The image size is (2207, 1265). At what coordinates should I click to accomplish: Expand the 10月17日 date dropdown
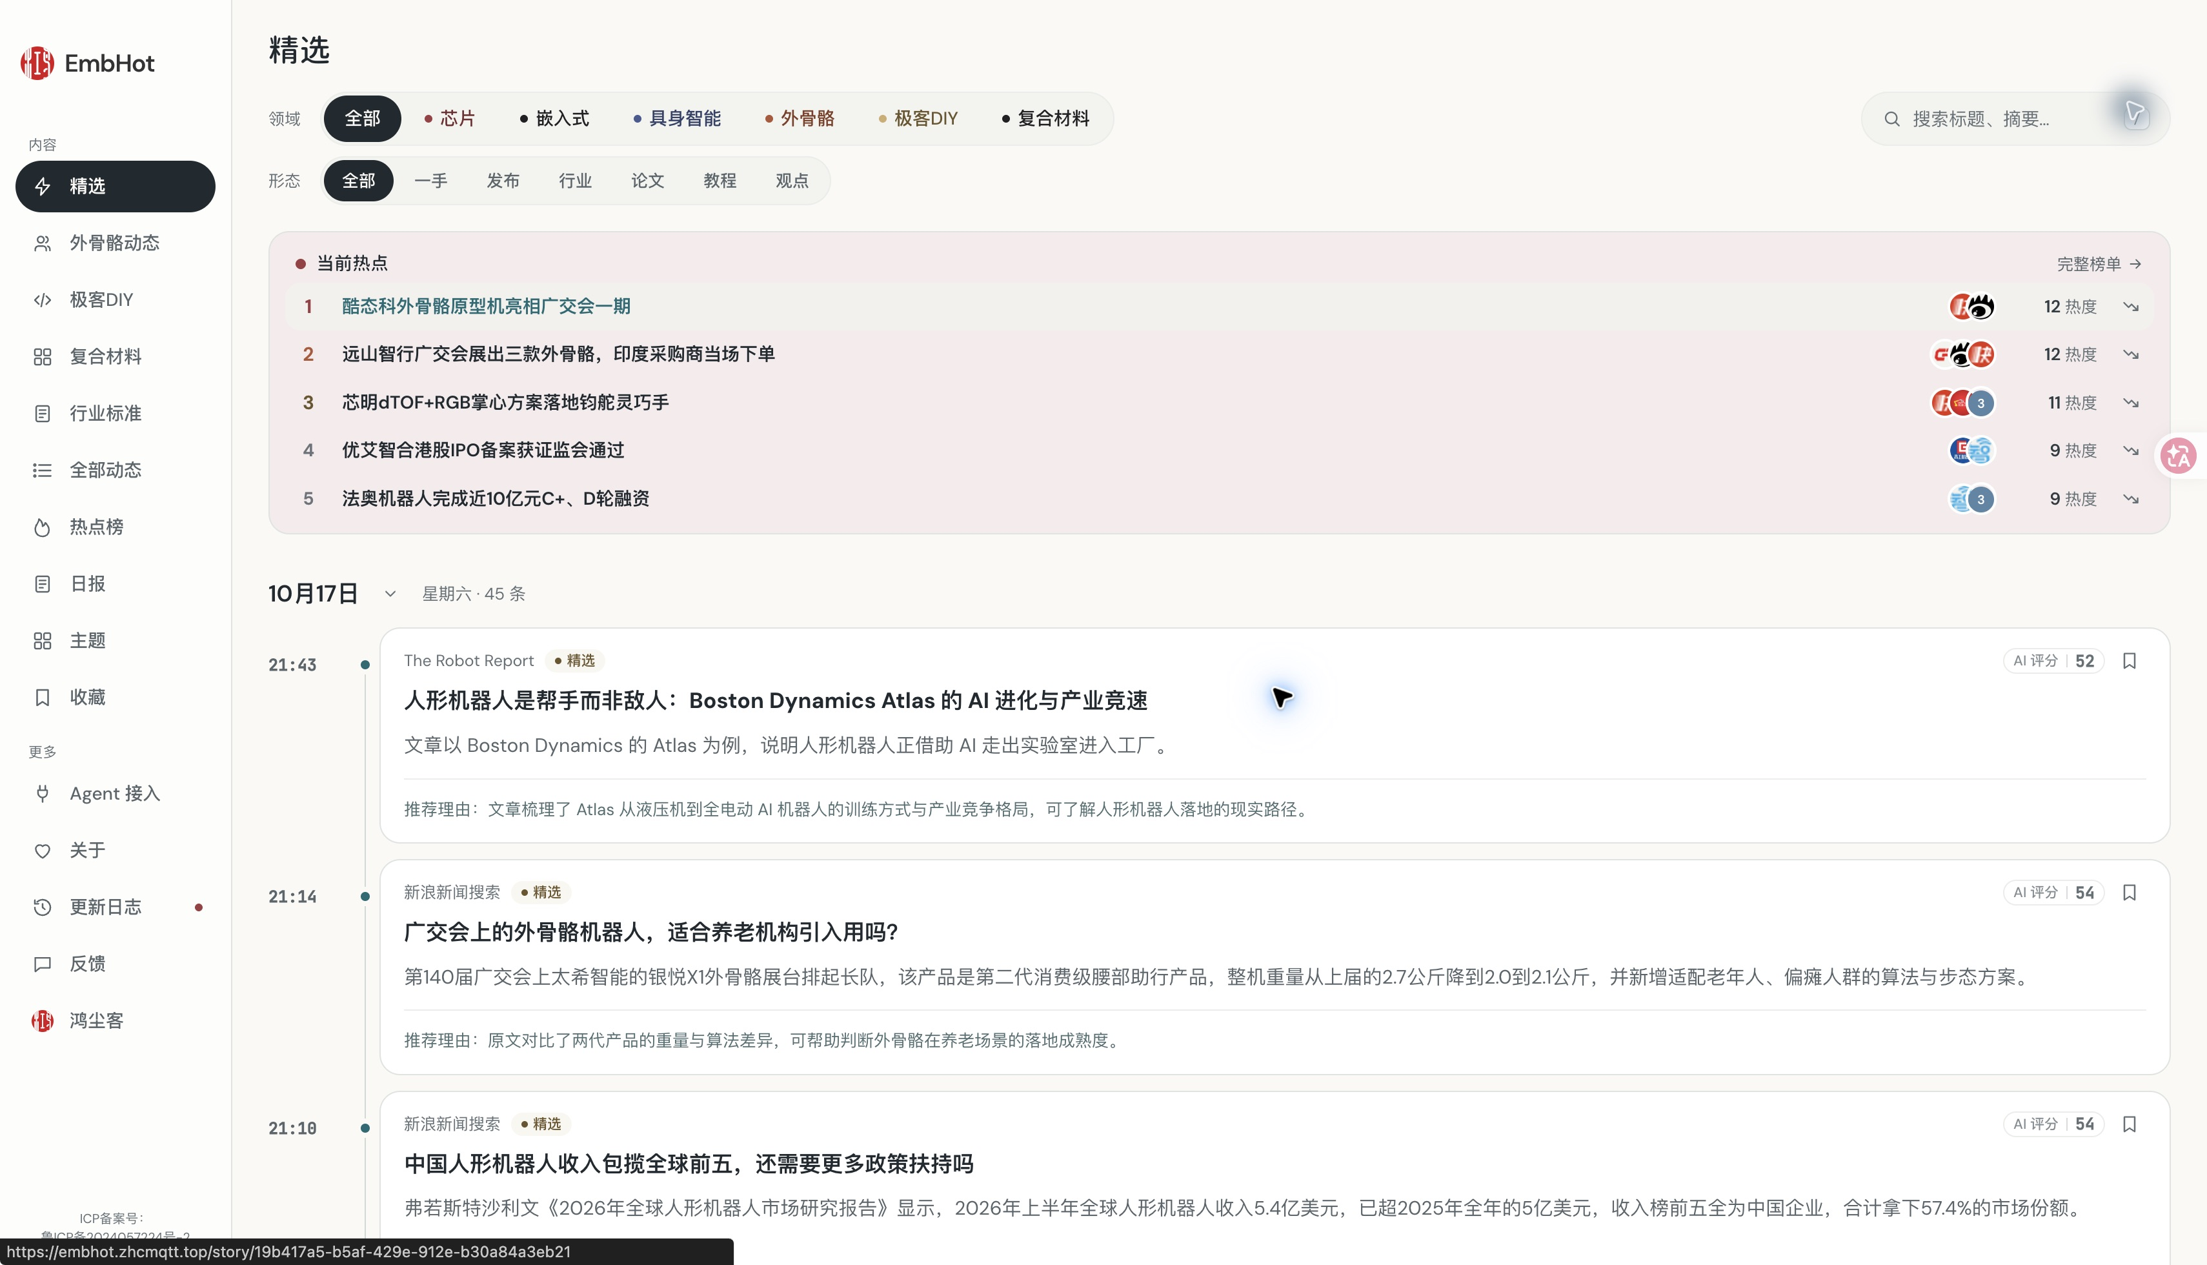coord(390,593)
